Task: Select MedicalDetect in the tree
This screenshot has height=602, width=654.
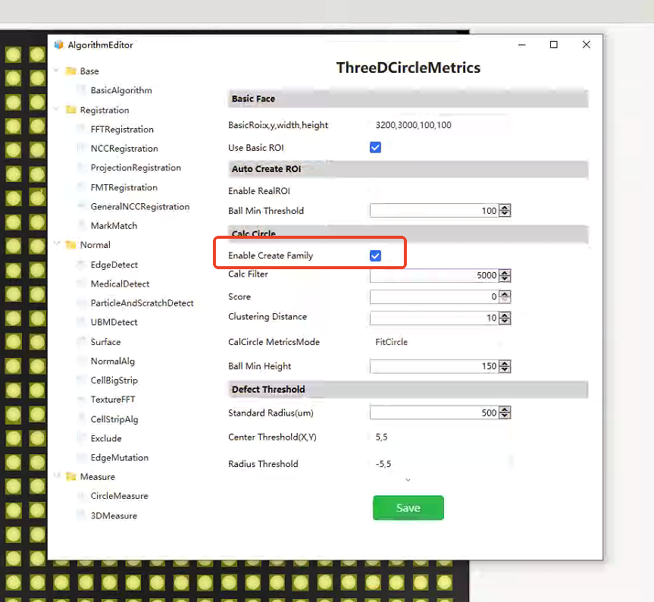Action: coord(120,284)
